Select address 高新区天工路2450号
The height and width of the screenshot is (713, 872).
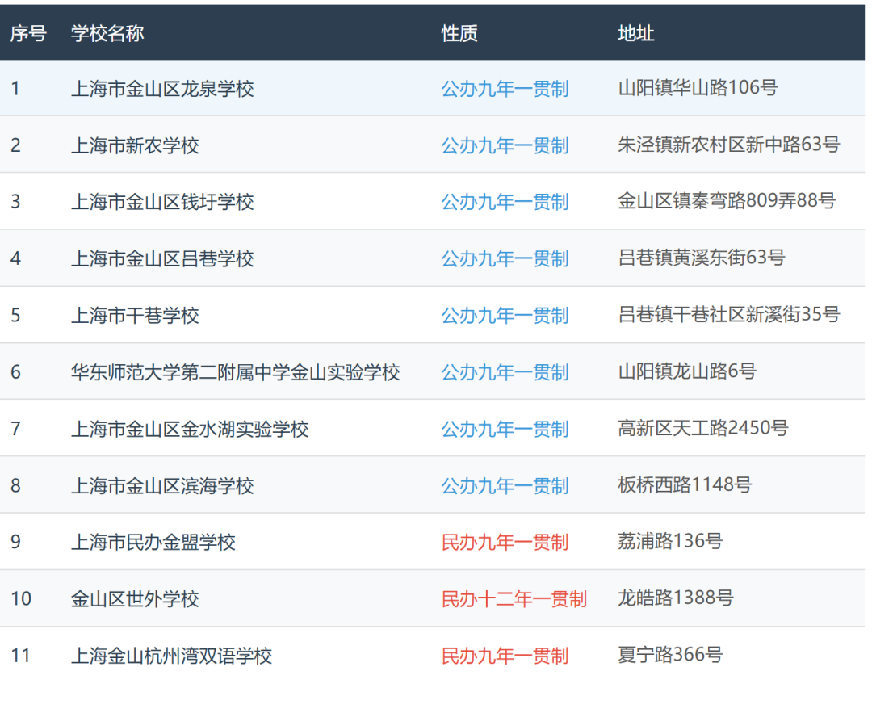(x=703, y=428)
